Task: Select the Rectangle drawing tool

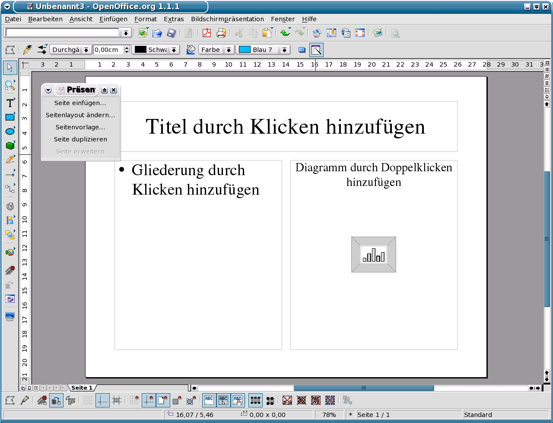Action: [x=10, y=117]
